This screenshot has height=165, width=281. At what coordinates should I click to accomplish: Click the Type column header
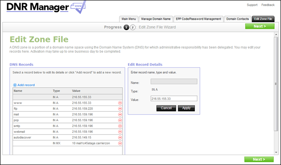coord(56,91)
